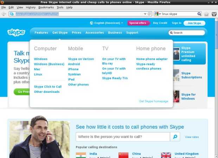The height and width of the screenshot is (158, 218).
Task: Click the India flag icon
Action: [81, 155]
